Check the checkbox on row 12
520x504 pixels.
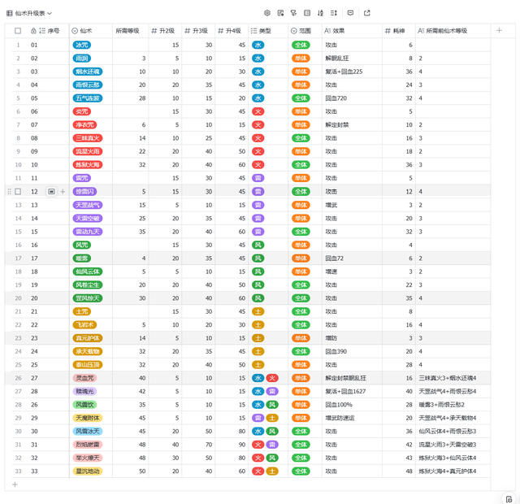[x=18, y=192]
